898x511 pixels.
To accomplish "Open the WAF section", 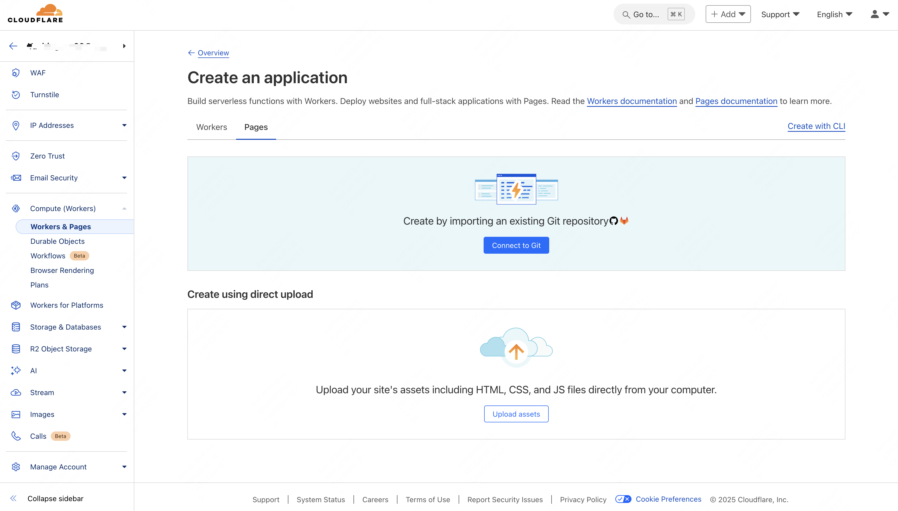I will coord(37,73).
